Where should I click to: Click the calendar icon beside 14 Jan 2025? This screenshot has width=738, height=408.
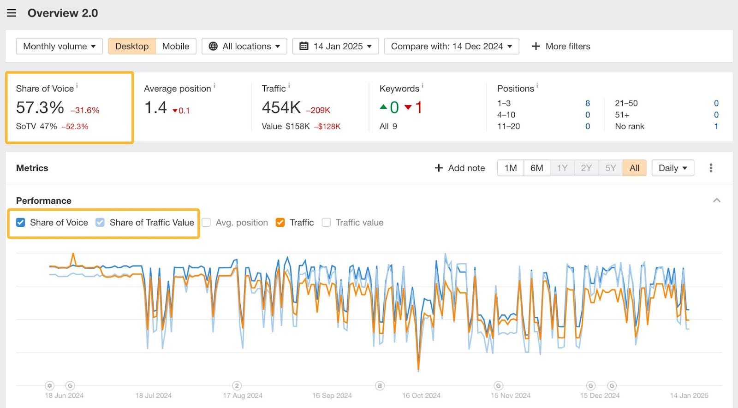click(304, 46)
